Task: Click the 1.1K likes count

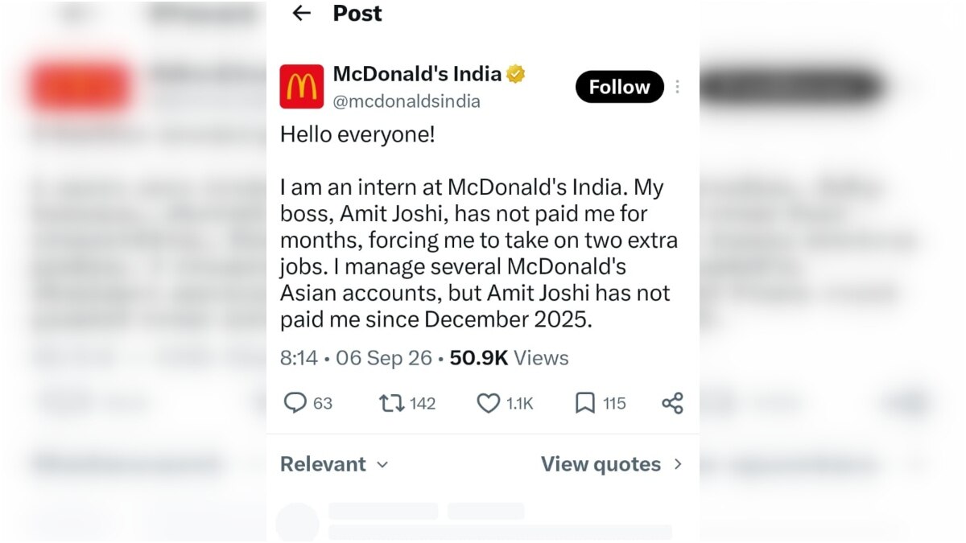Action: coord(520,404)
